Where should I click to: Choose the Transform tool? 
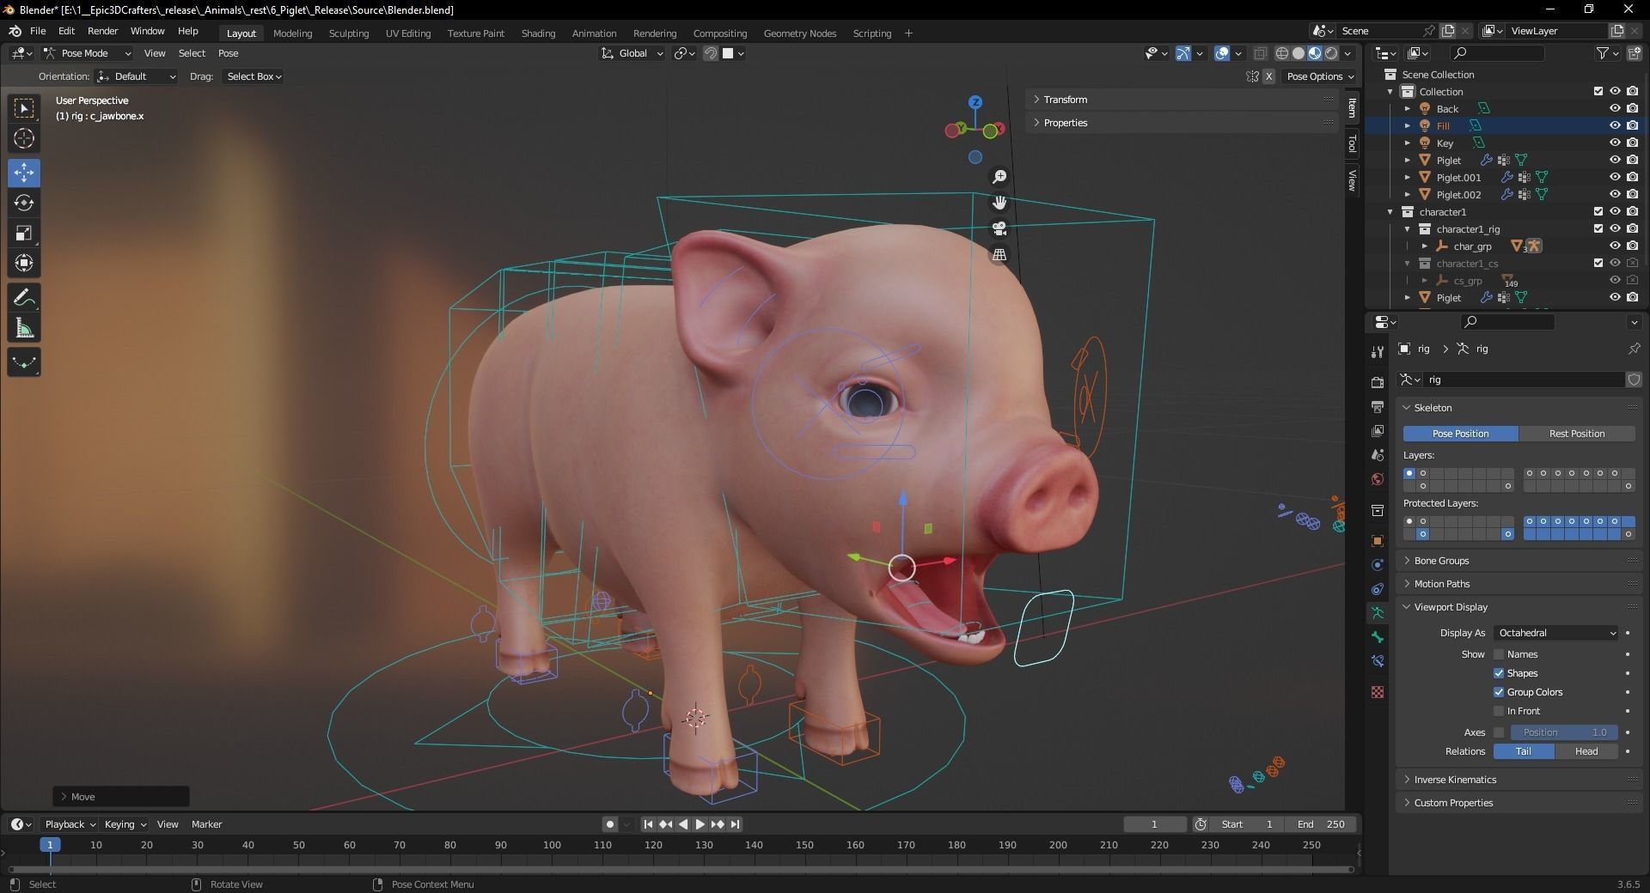24,263
